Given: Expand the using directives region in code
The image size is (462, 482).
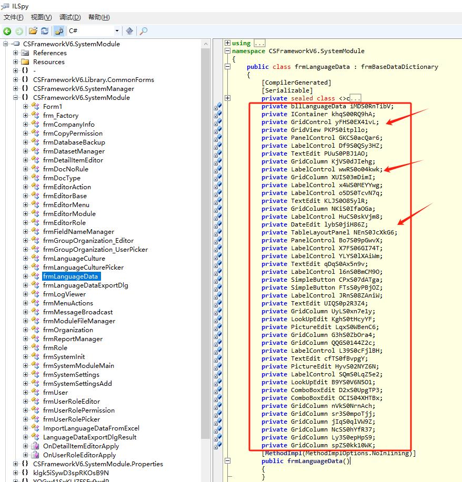Looking at the screenshot, I should click(x=227, y=43).
